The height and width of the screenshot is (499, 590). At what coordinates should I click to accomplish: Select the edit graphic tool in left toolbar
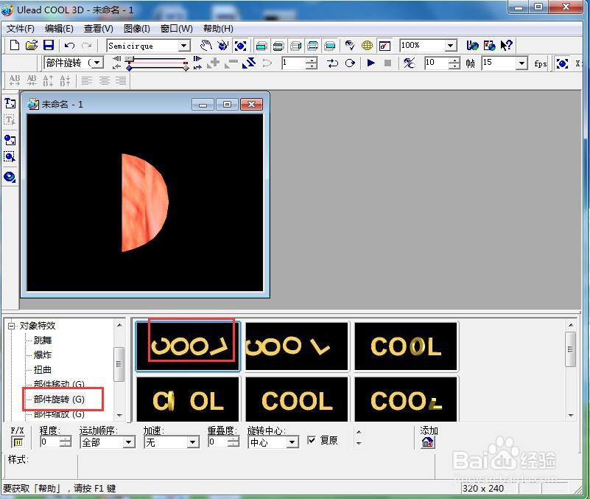coord(10,157)
